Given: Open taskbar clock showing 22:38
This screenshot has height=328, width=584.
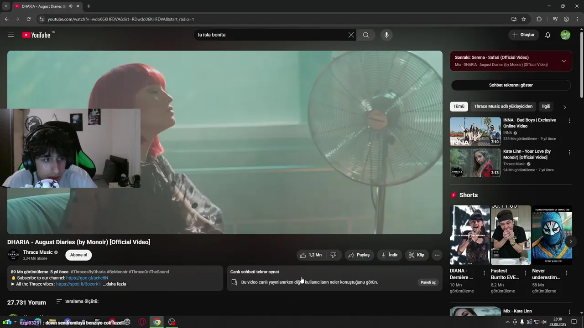Looking at the screenshot, I should tap(557, 322).
